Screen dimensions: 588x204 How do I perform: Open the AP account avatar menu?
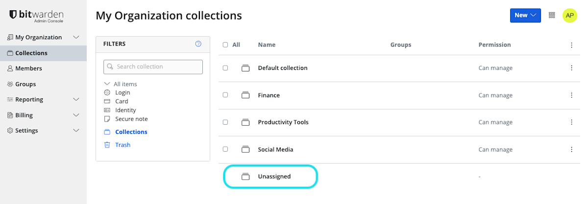[569, 15]
